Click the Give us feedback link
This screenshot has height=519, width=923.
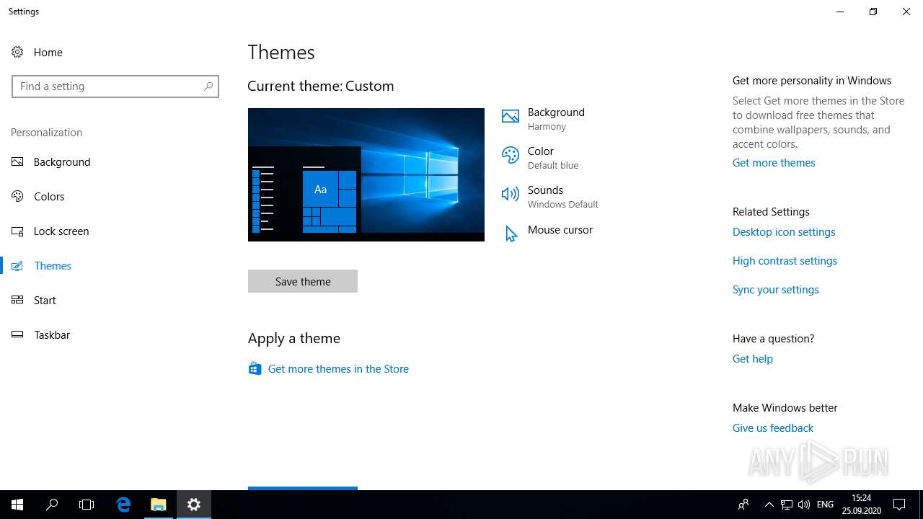click(x=773, y=427)
